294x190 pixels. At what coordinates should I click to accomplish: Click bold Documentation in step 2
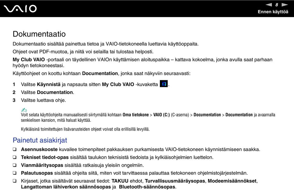(55, 92)
